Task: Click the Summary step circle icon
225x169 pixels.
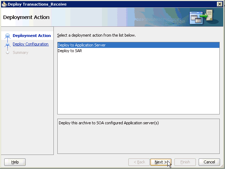Action: click(7, 52)
